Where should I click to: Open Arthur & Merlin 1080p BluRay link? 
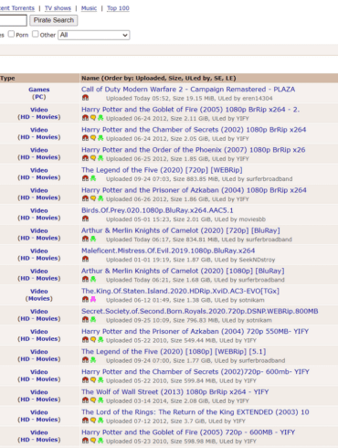click(183, 271)
